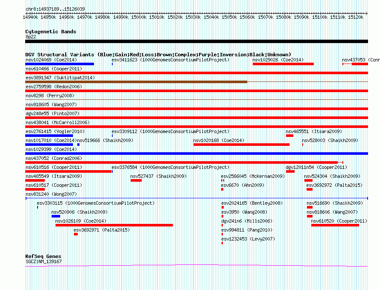Click the red nsv1029026 loss bar

[284, 64]
